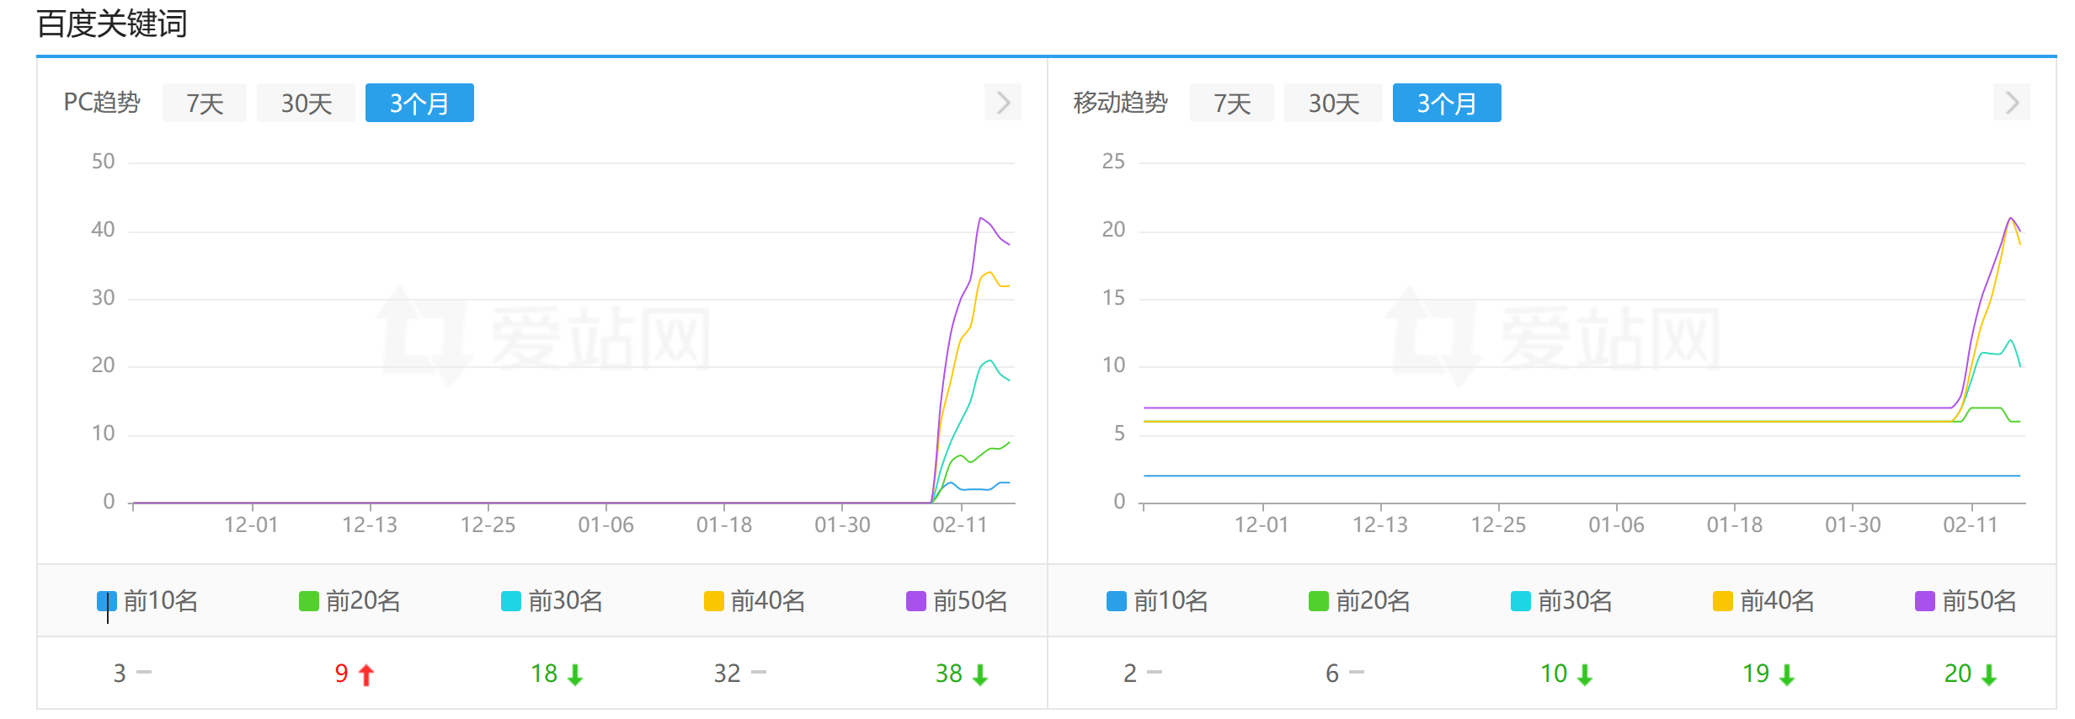Toggle the PC 前20名 green legend
2075x719 pixels.
(350, 601)
